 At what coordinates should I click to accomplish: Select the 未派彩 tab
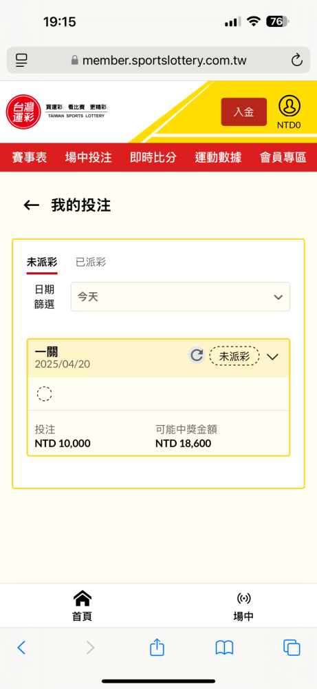click(x=42, y=263)
